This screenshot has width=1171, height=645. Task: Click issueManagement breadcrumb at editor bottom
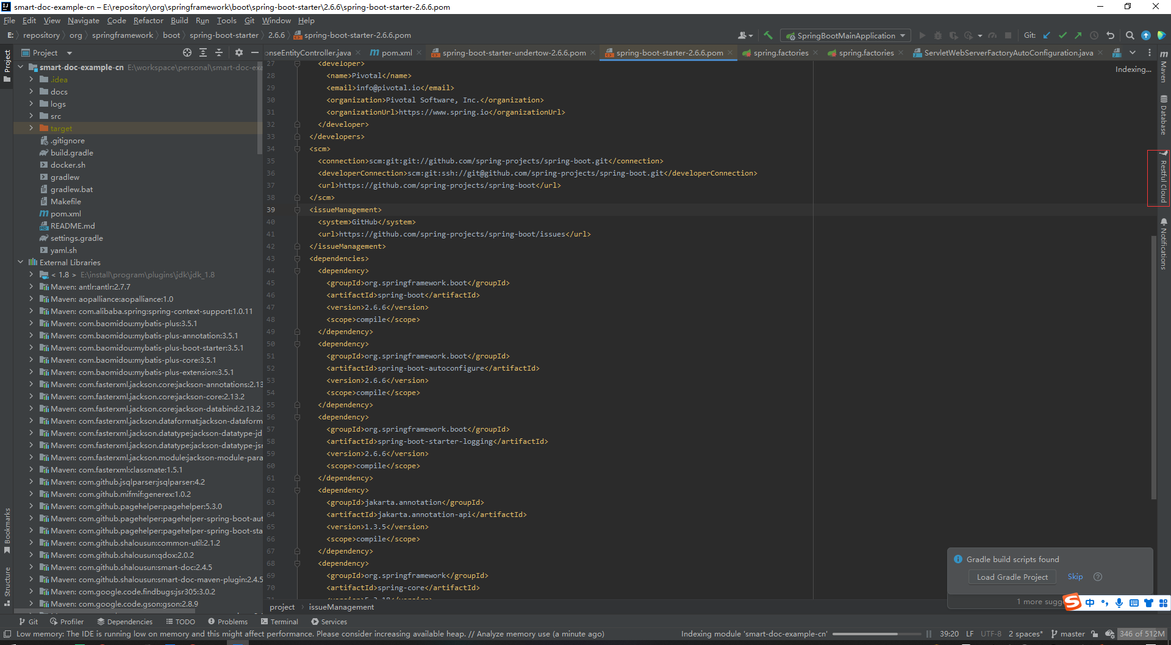342,607
